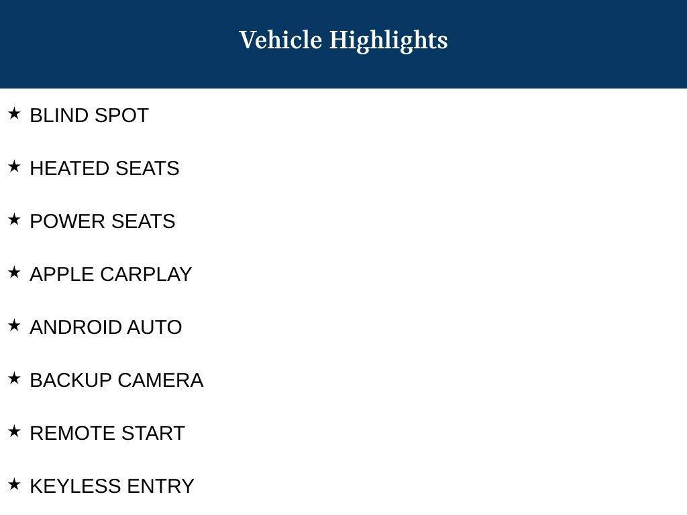
Task: Click the dark blue header banner
Action: 343,44
